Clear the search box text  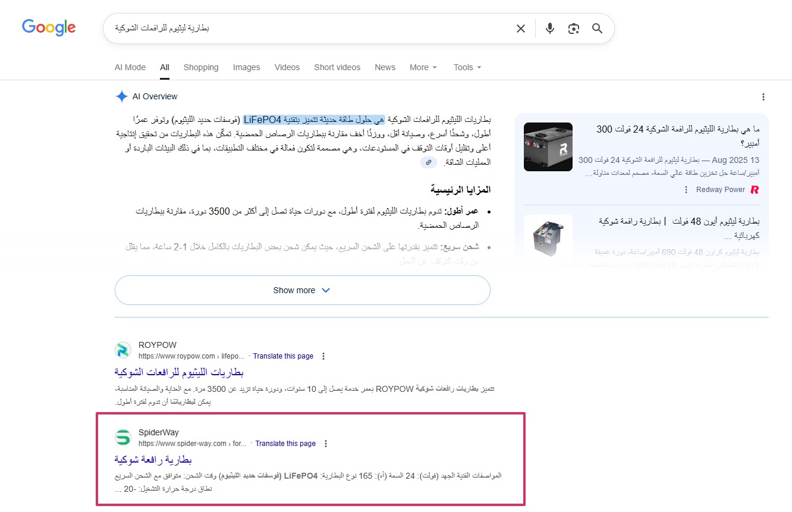[520, 29]
